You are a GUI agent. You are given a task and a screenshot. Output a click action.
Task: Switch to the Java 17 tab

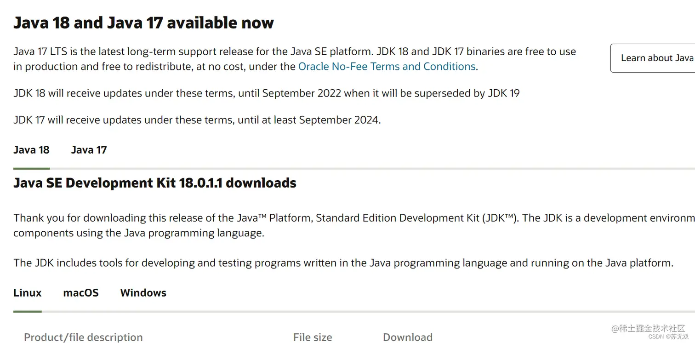click(x=89, y=150)
